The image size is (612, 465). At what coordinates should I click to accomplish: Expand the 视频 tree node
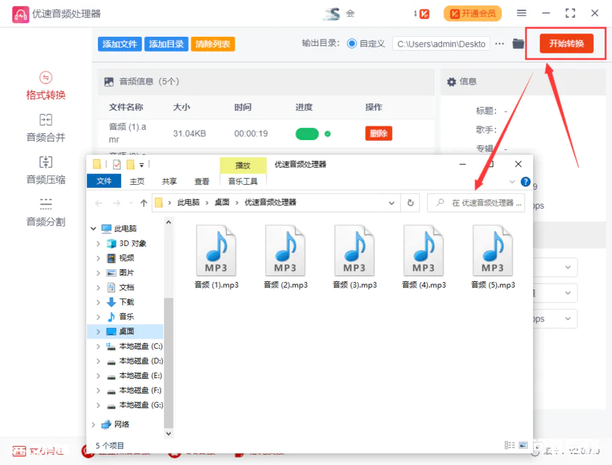click(99, 258)
